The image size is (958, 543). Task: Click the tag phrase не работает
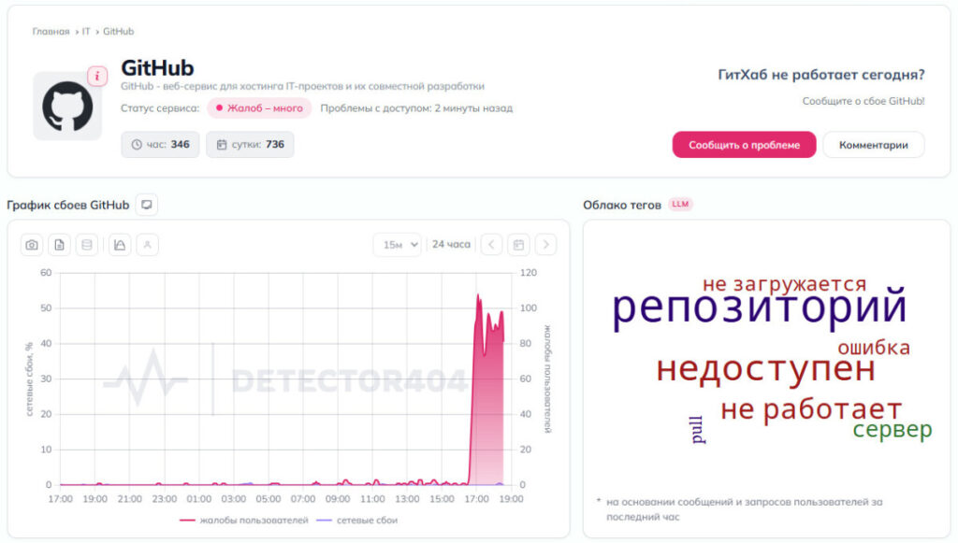[x=811, y=408]
